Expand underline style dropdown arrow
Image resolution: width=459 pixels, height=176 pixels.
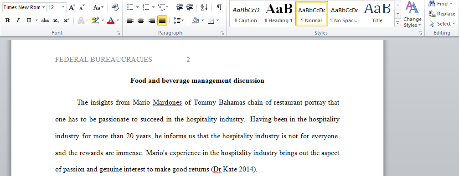[36, 20]
